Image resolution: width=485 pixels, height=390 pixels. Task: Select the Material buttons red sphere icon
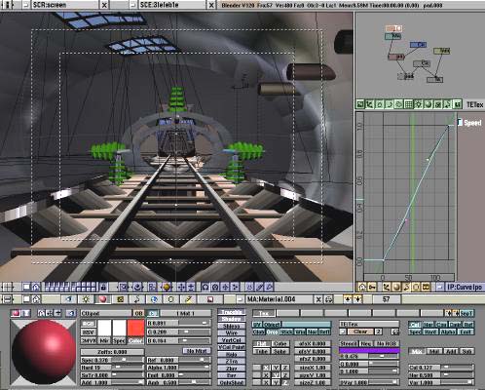point(103,299)
